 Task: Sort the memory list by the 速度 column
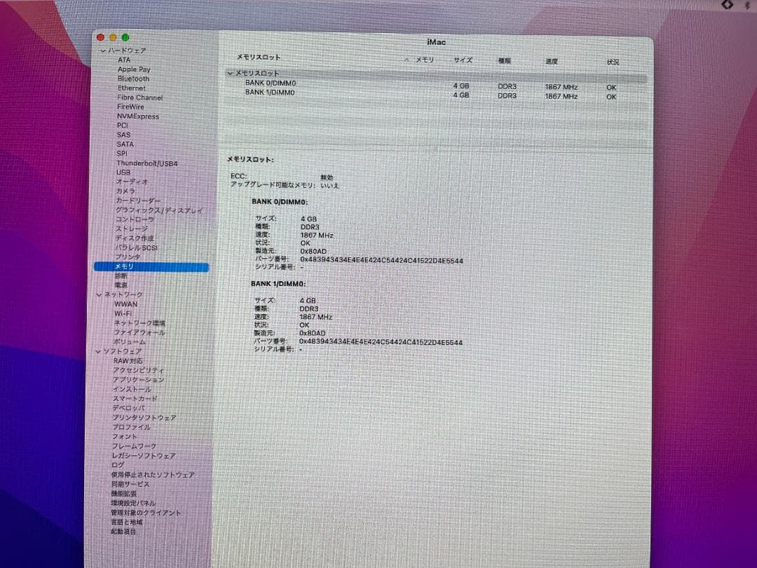point(551,61)
